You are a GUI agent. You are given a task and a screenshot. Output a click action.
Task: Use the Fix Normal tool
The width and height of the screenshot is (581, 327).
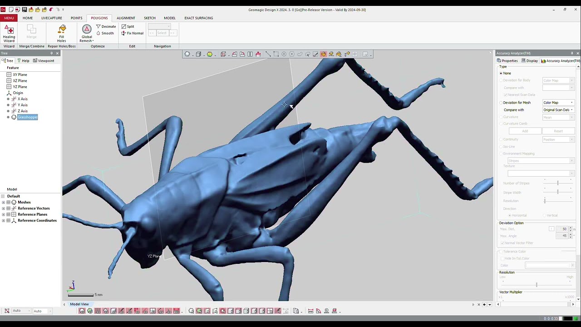pos(132,33)
